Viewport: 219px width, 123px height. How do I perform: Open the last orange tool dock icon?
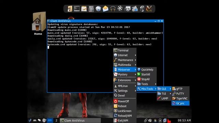click(149, 9)
